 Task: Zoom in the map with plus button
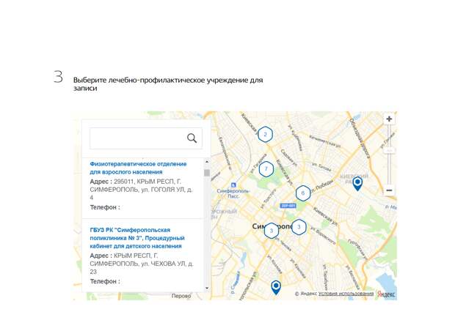coord(389,119)
